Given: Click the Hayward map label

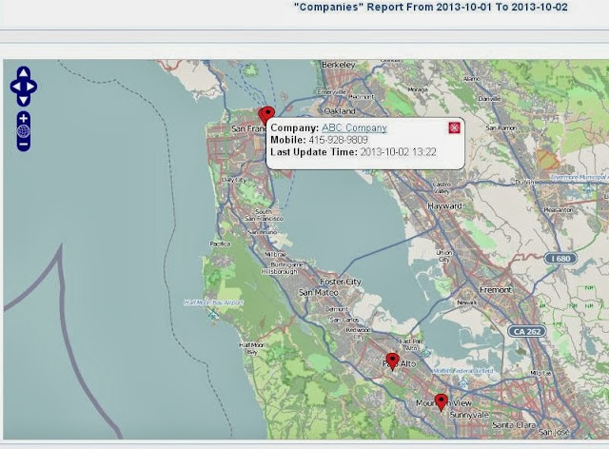Looking at the screenshot, I should click(x=444, y=206).
